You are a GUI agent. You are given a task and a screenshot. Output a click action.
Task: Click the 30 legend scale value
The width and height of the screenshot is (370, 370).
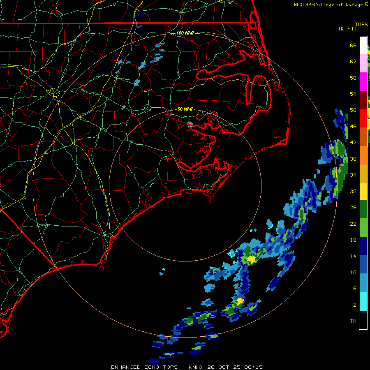[x=353, y=191]
